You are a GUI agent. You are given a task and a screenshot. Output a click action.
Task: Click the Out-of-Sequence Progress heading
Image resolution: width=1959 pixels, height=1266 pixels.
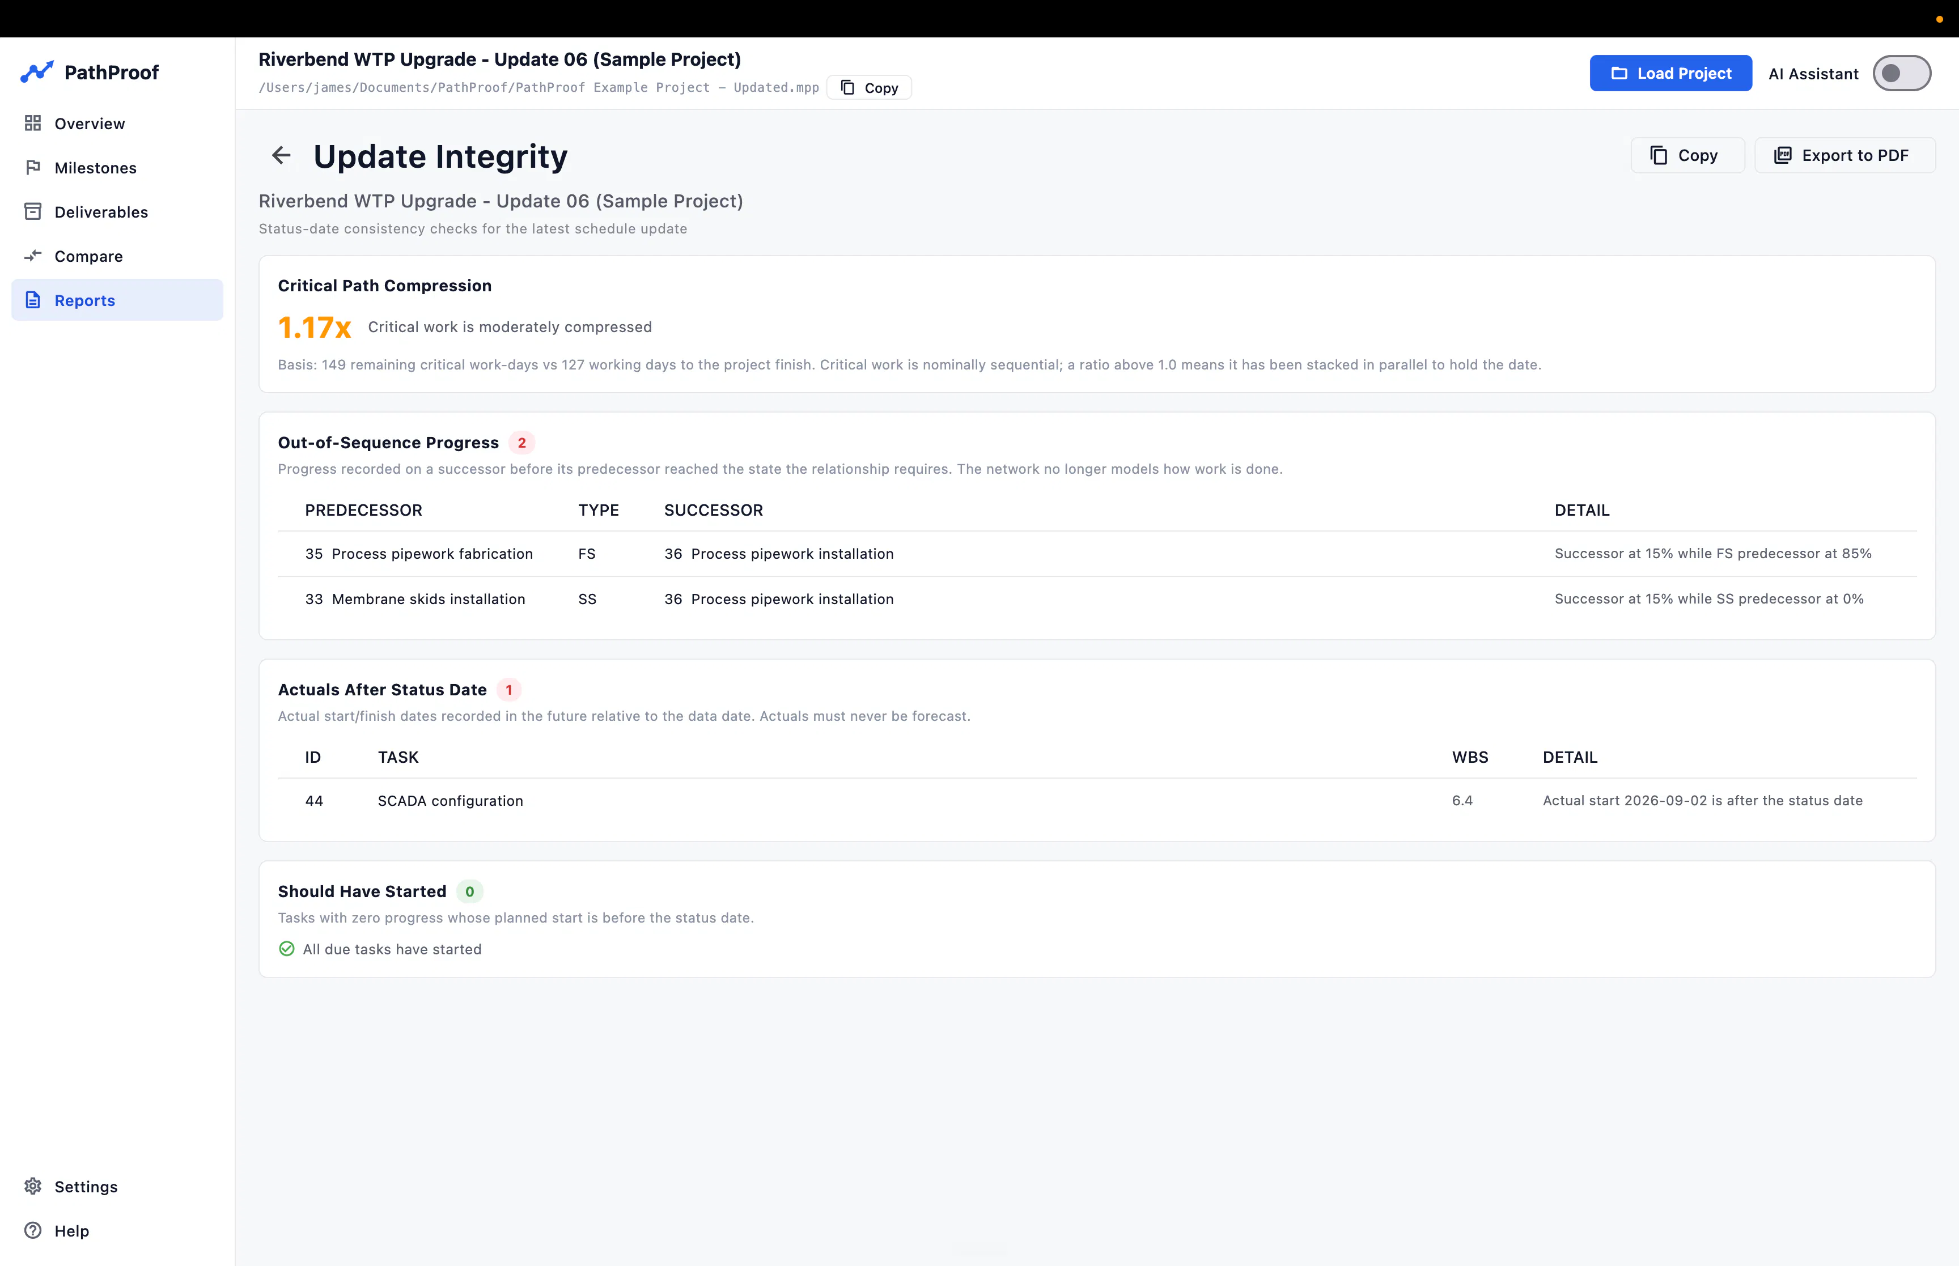click(388, 442)
